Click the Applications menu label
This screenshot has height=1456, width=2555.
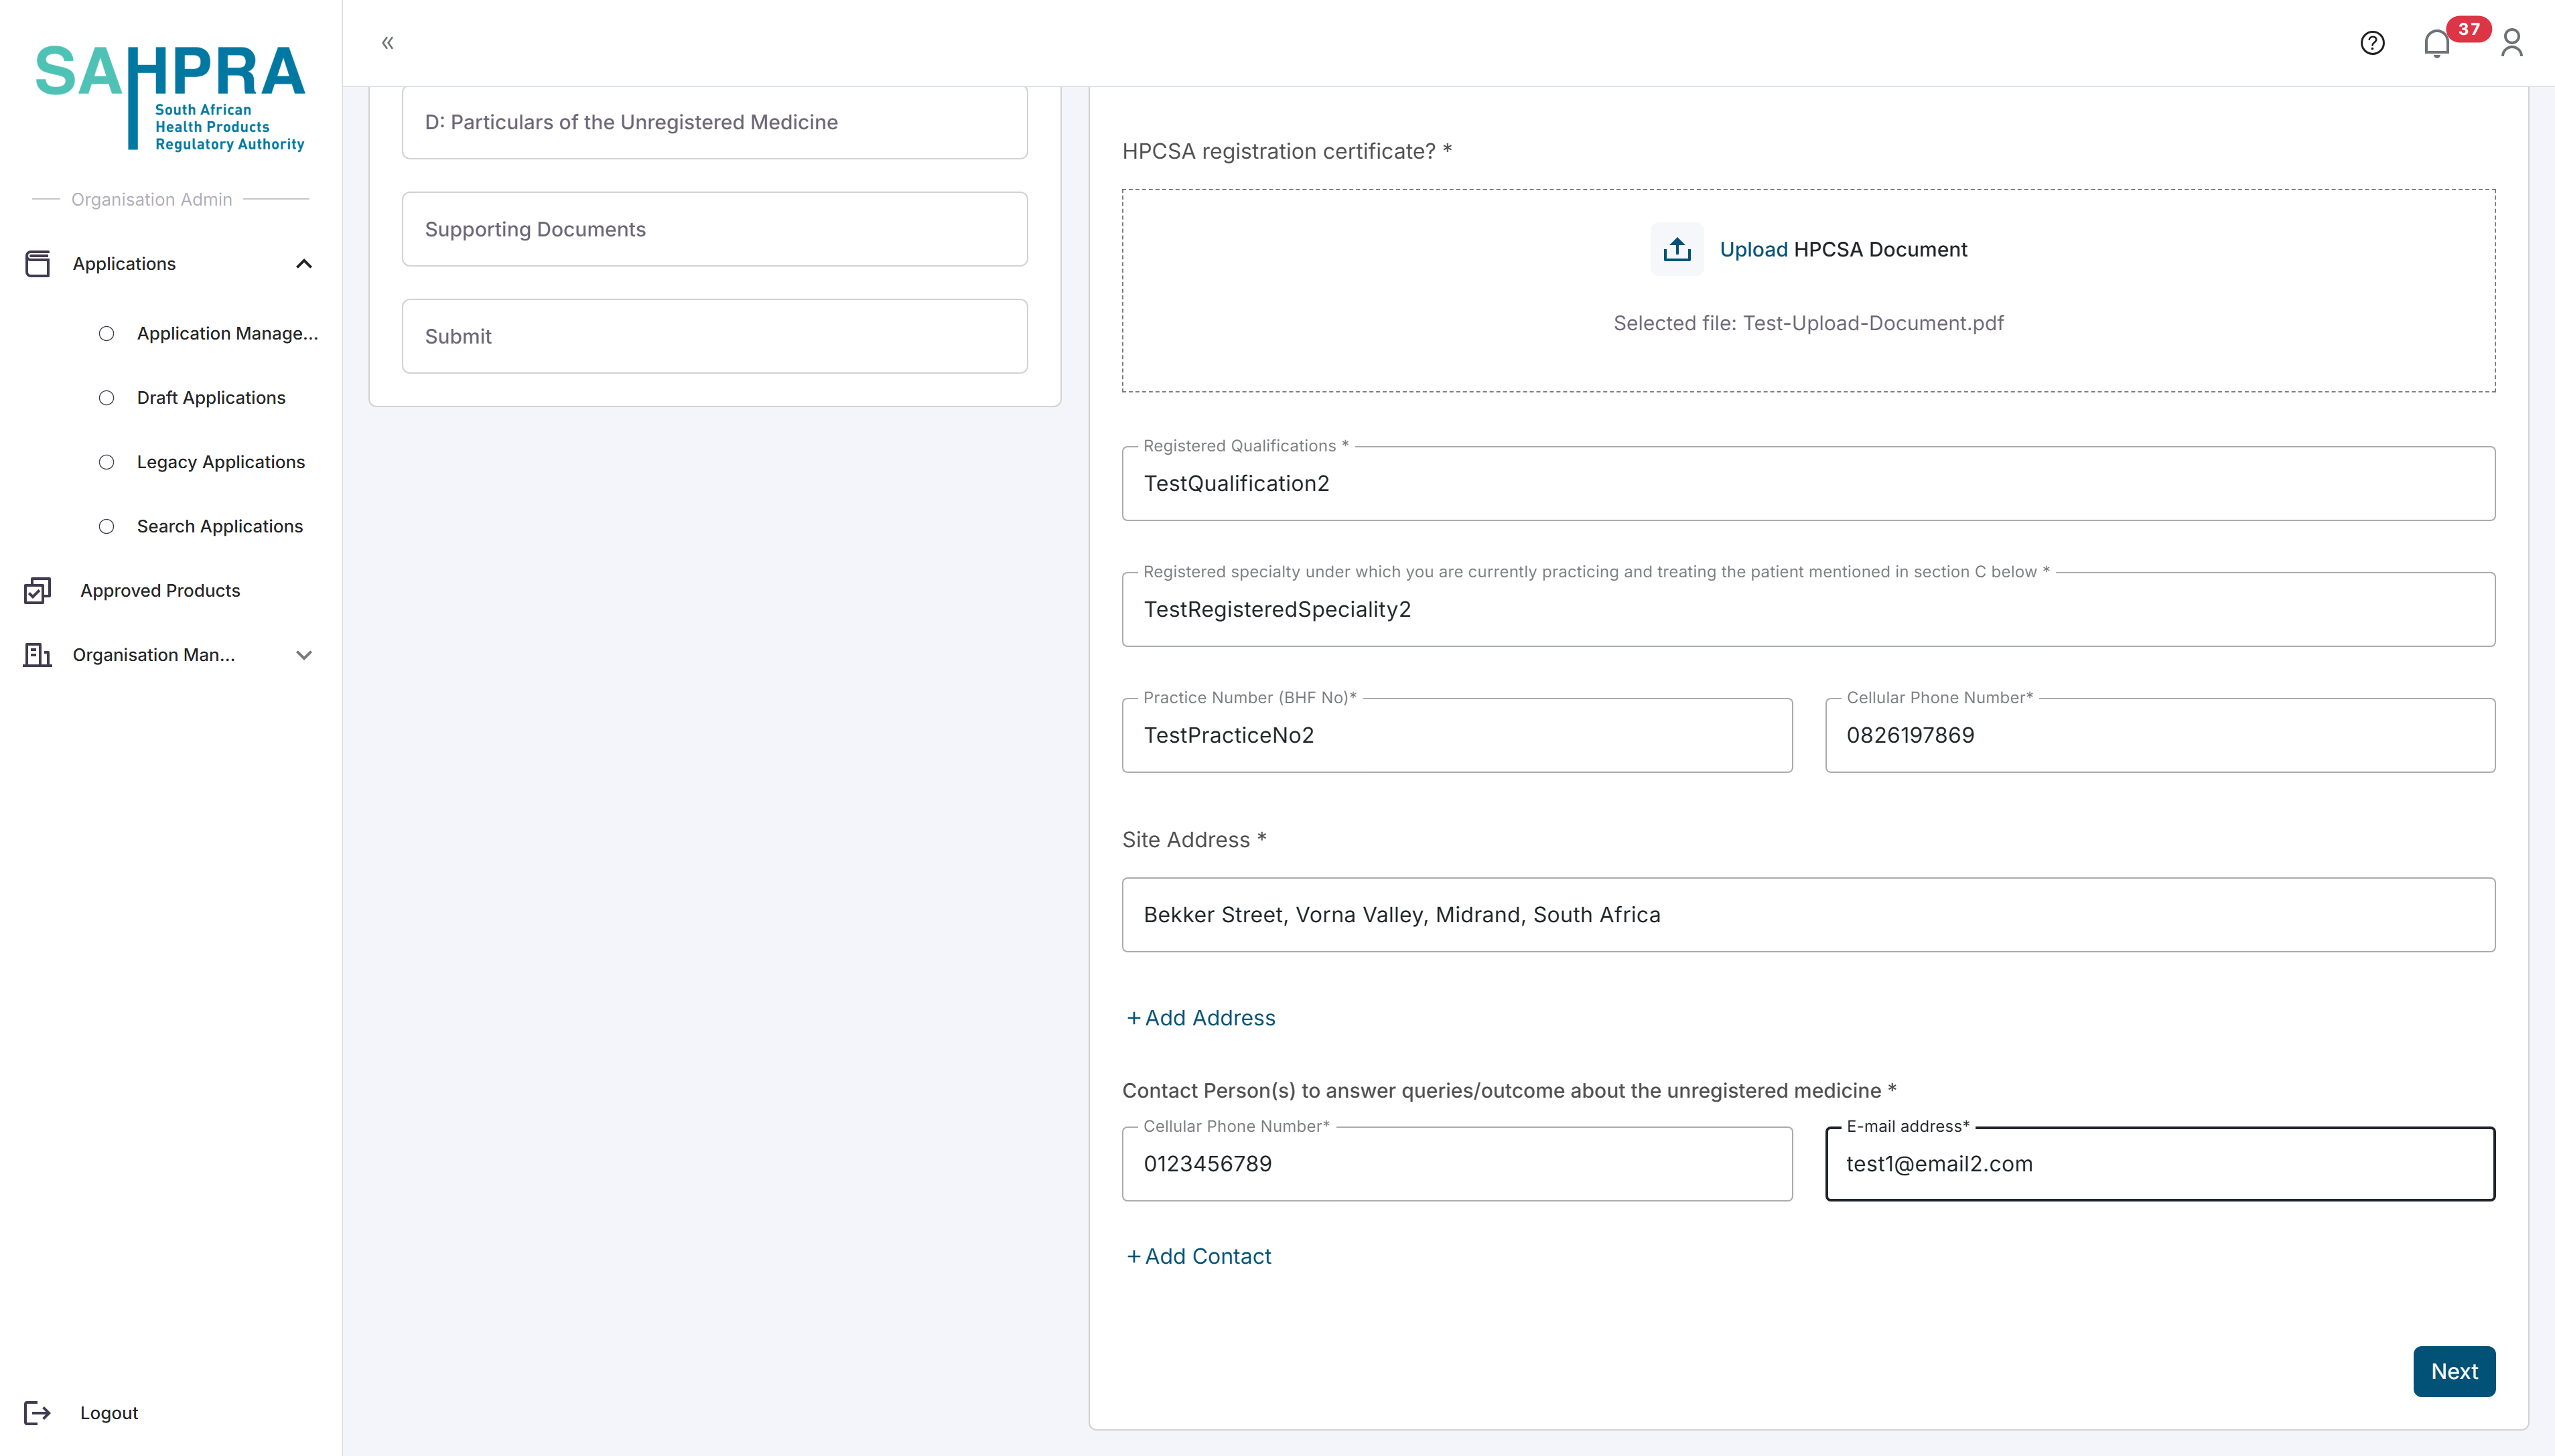pyautogui.click(x=124, y=264)
